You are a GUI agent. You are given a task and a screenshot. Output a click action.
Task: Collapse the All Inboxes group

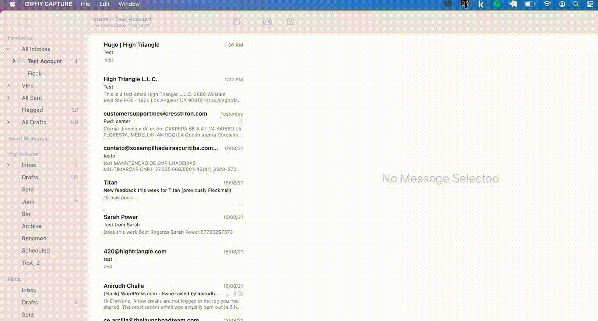tap(8, 49)
